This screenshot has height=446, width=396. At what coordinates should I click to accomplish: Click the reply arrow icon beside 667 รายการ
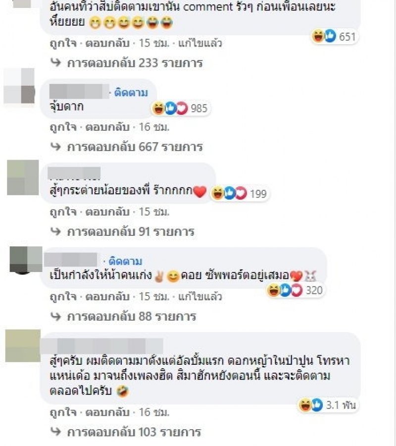coord(55,147)
